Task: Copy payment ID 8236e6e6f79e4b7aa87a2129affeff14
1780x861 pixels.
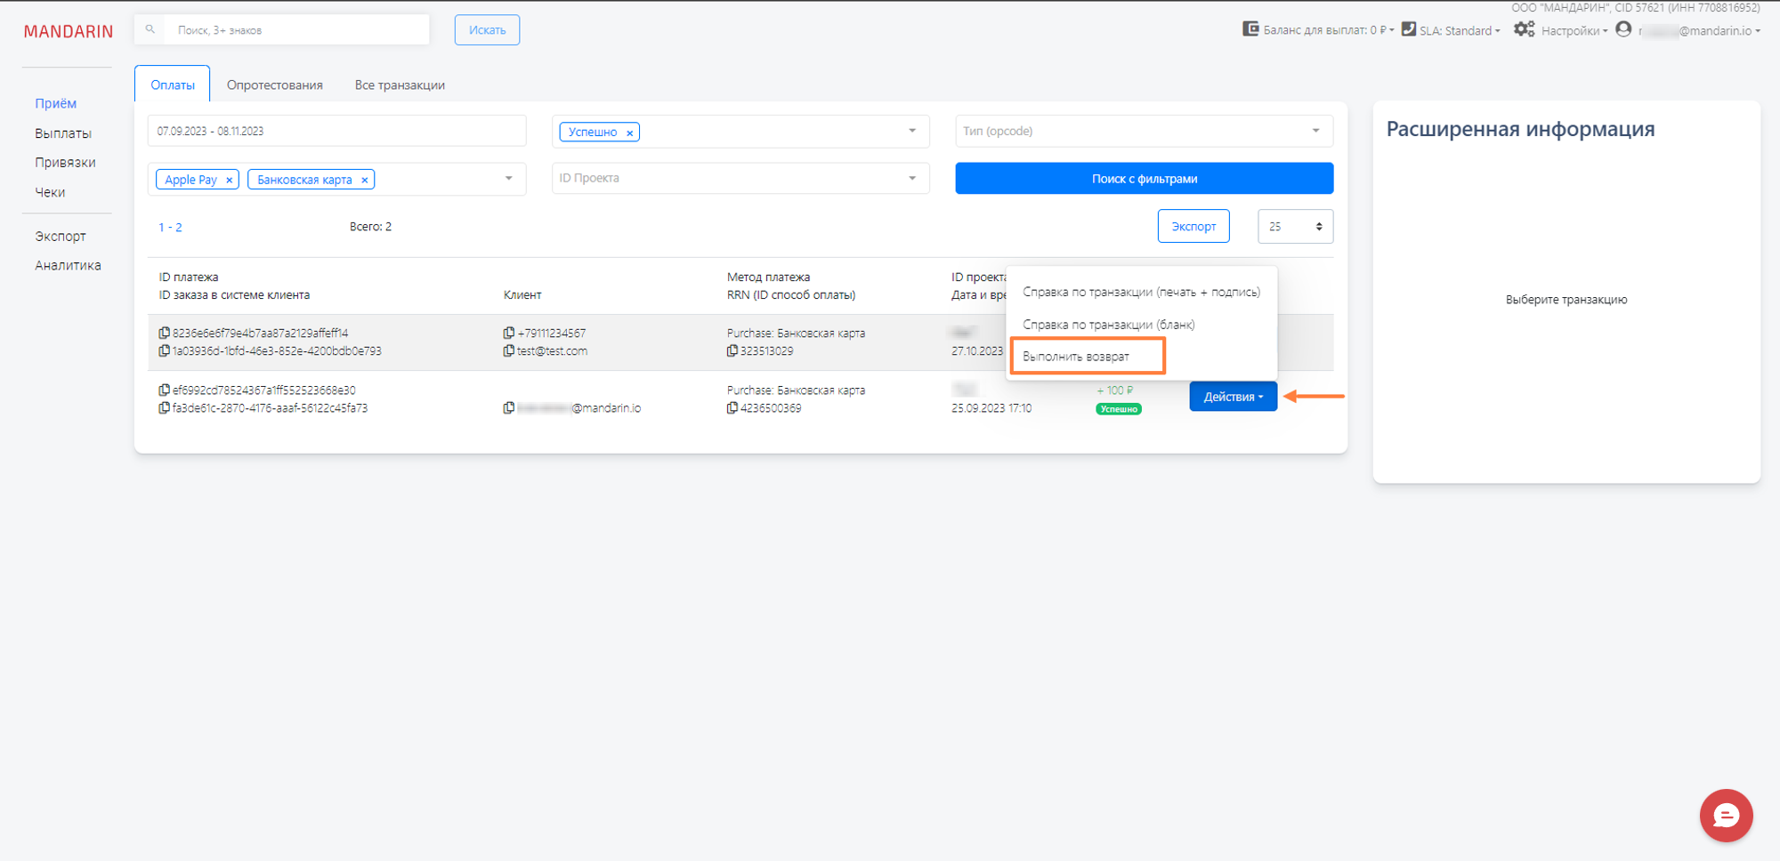Action: click(x=165, y=333)
